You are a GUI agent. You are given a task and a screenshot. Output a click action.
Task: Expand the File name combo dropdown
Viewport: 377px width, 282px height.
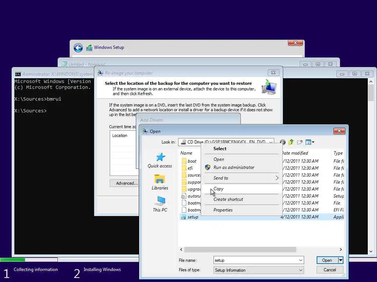[300, 260]
